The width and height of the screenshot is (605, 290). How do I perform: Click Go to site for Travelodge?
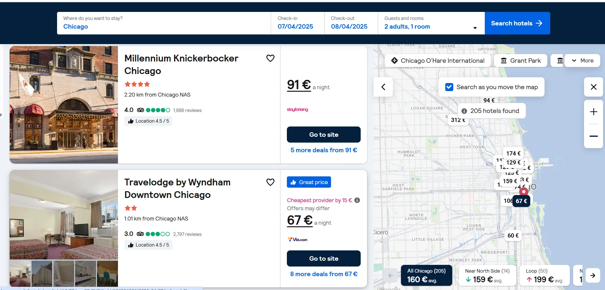pos(324,258)
